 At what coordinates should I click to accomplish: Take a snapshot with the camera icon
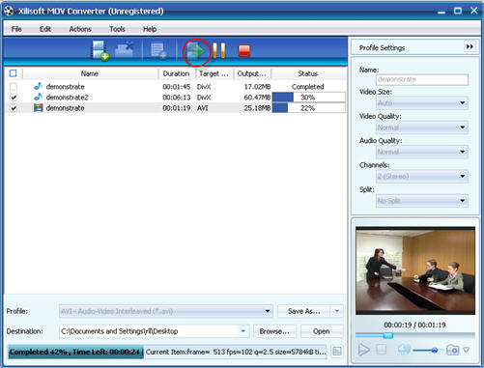click(452, 350)
